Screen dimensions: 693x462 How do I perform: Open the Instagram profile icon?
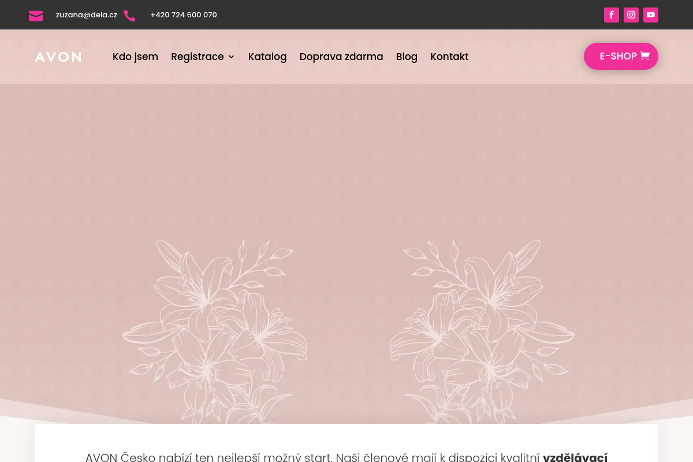[x=631, y=15]
